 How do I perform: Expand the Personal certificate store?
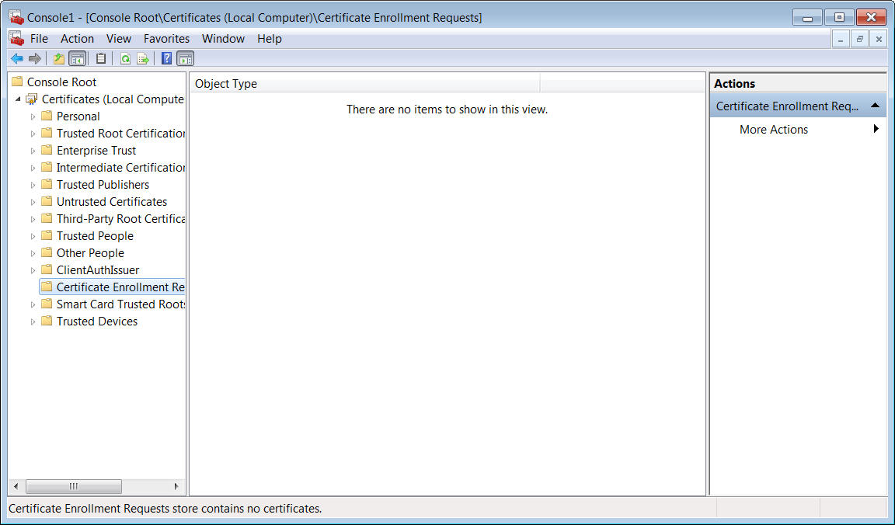33,116
